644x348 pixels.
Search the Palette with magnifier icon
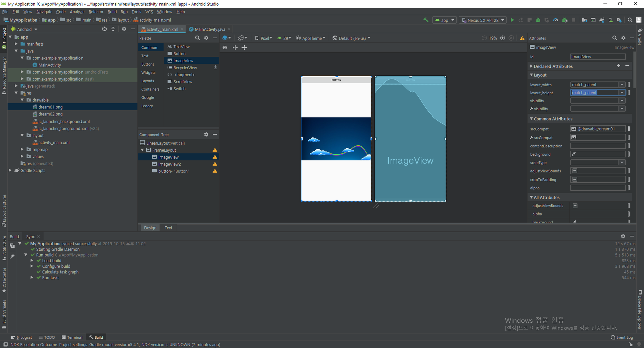coord(197,38)
